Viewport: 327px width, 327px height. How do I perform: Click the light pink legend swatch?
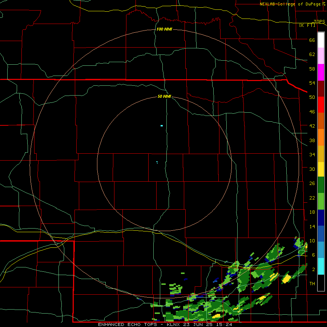pyautogui.click(x=321, y=56)
